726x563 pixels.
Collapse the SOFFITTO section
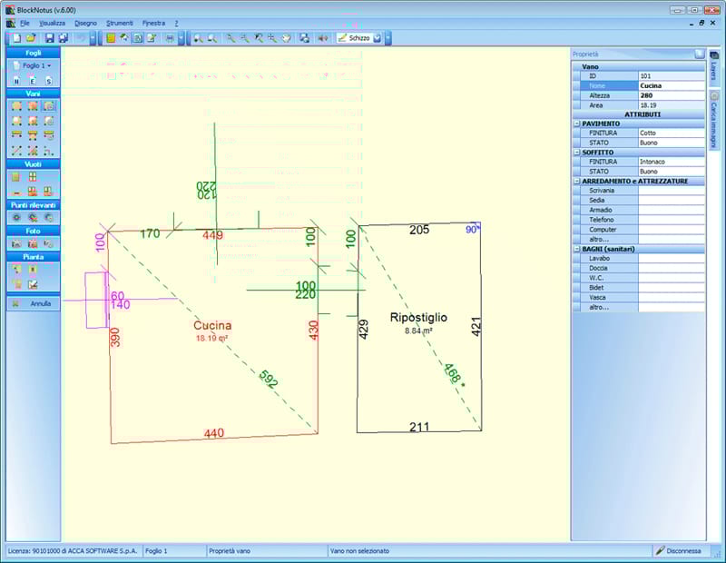[576, 153]
